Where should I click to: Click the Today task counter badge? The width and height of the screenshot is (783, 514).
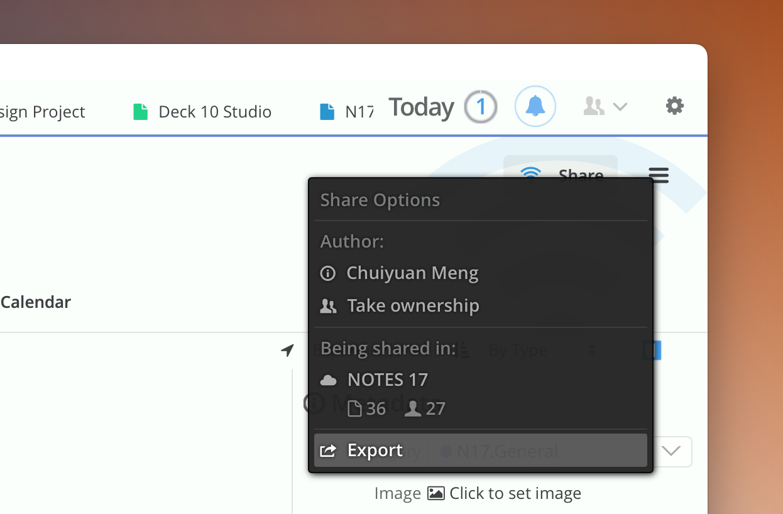[x=481, y=107]
